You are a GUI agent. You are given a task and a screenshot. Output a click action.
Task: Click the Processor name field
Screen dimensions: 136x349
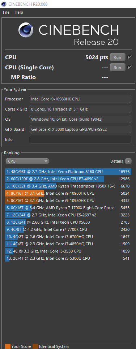pos(80,99)
